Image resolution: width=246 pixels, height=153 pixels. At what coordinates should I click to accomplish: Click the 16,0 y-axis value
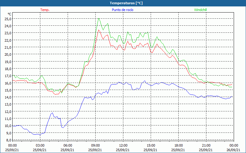pos(8,83)
